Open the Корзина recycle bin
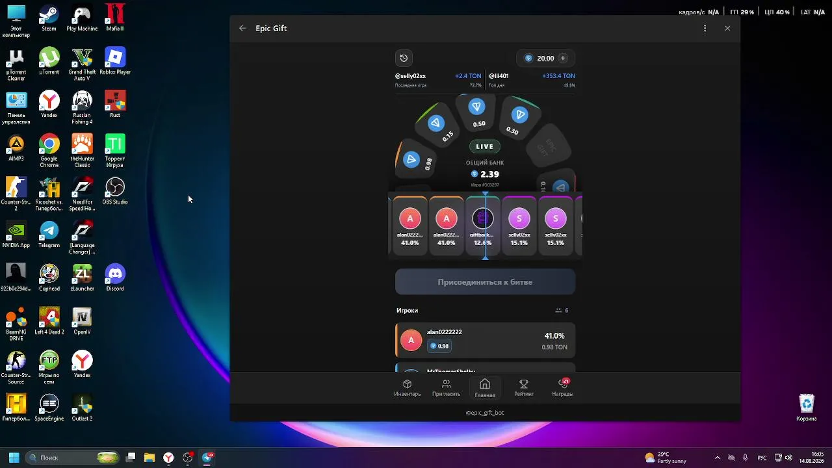The height and width of the screenshot is (468, 832). coord(807,408)
